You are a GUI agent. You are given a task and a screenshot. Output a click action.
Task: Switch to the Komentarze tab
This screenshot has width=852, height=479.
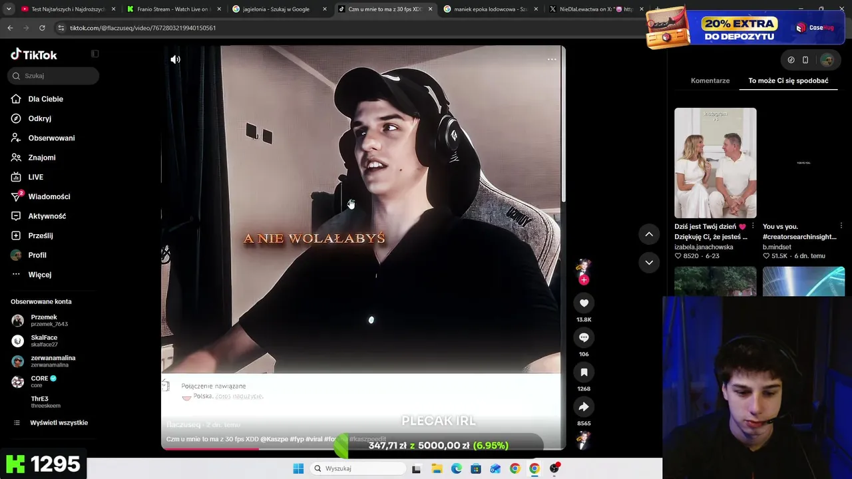[x=710, y=80]
